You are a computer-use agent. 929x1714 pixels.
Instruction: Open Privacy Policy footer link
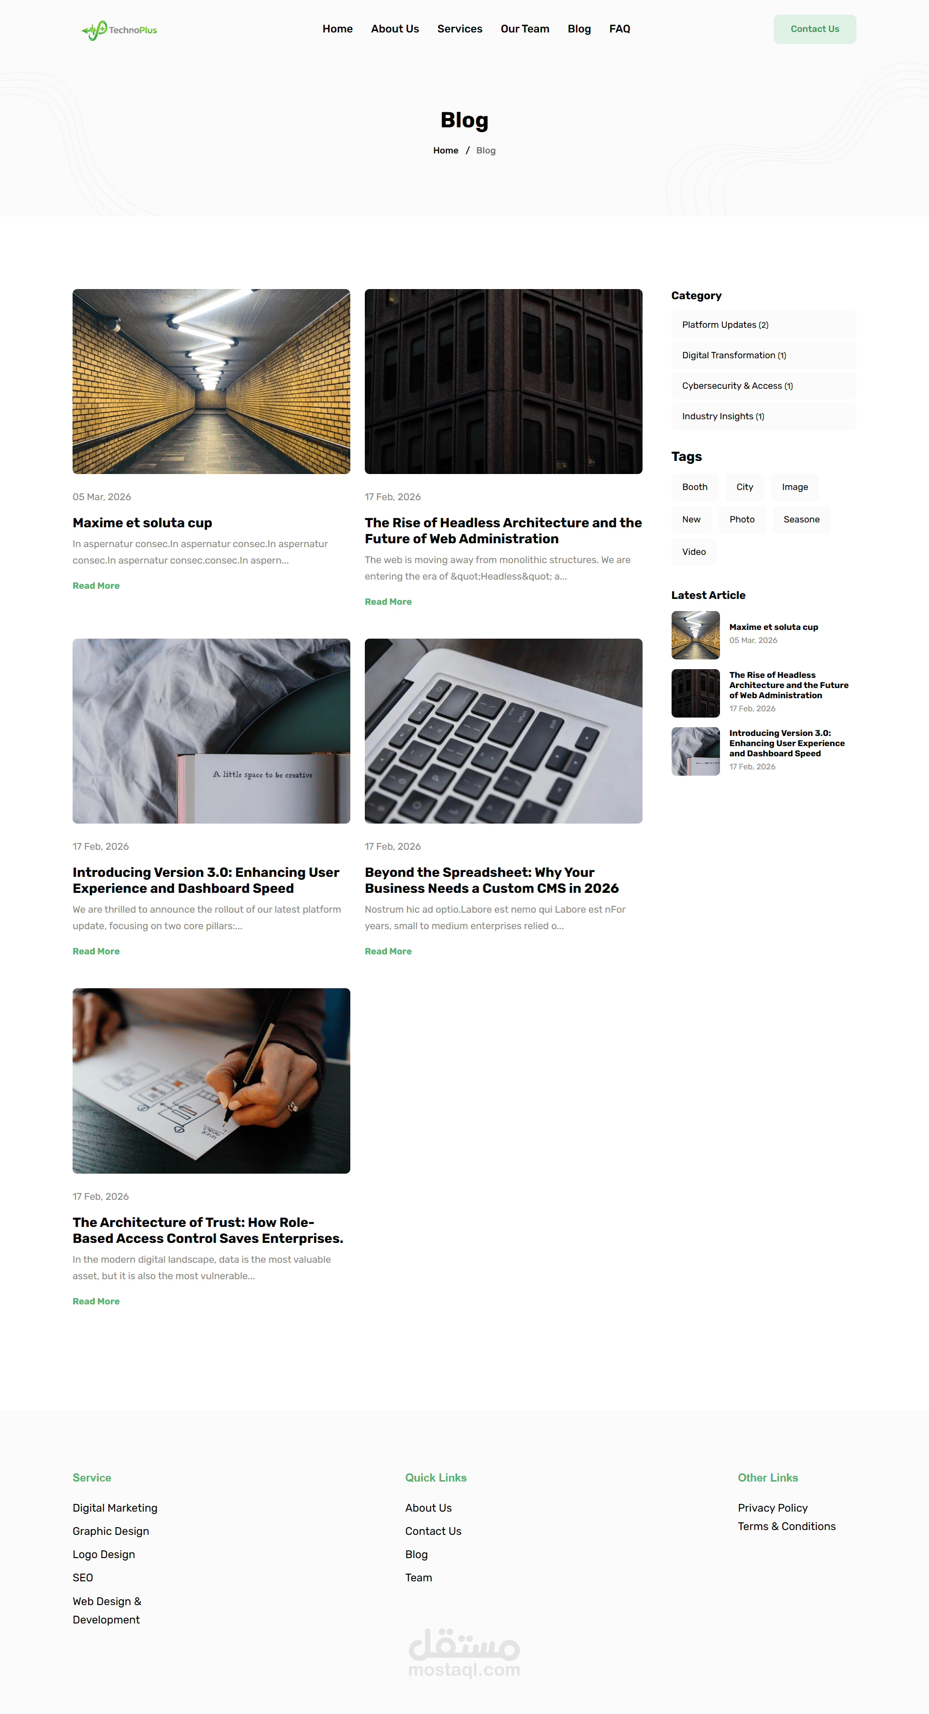[773, 1508]
